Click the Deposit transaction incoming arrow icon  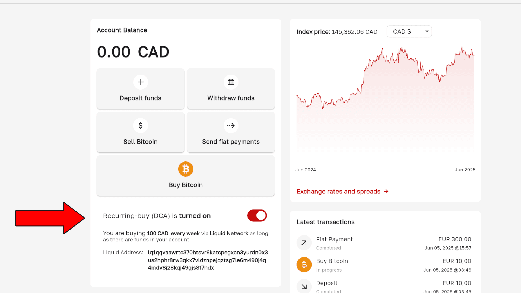(x=304, y=286)
